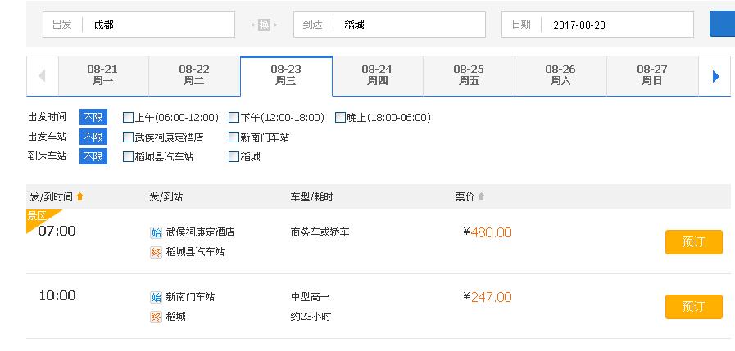
Task: Click 始 start icon beside 武侯祠康定酒店
Action: pyautogui.click(x=156, y=232)
